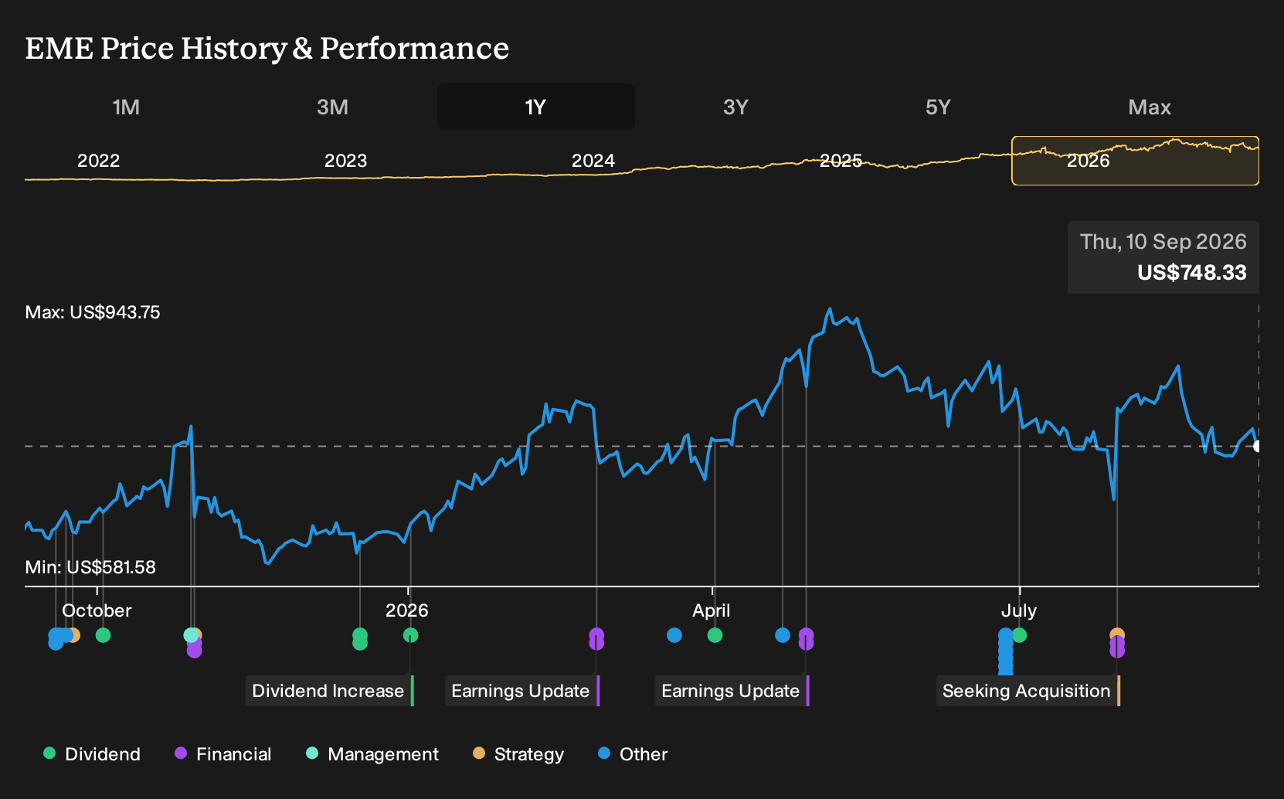Click the 2022 label in overview chart

tap(99, 161)
